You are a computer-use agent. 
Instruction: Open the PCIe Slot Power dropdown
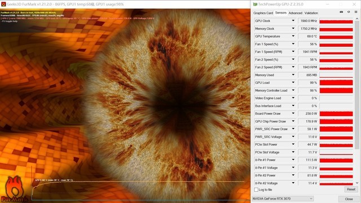click(x=293, y=144)
